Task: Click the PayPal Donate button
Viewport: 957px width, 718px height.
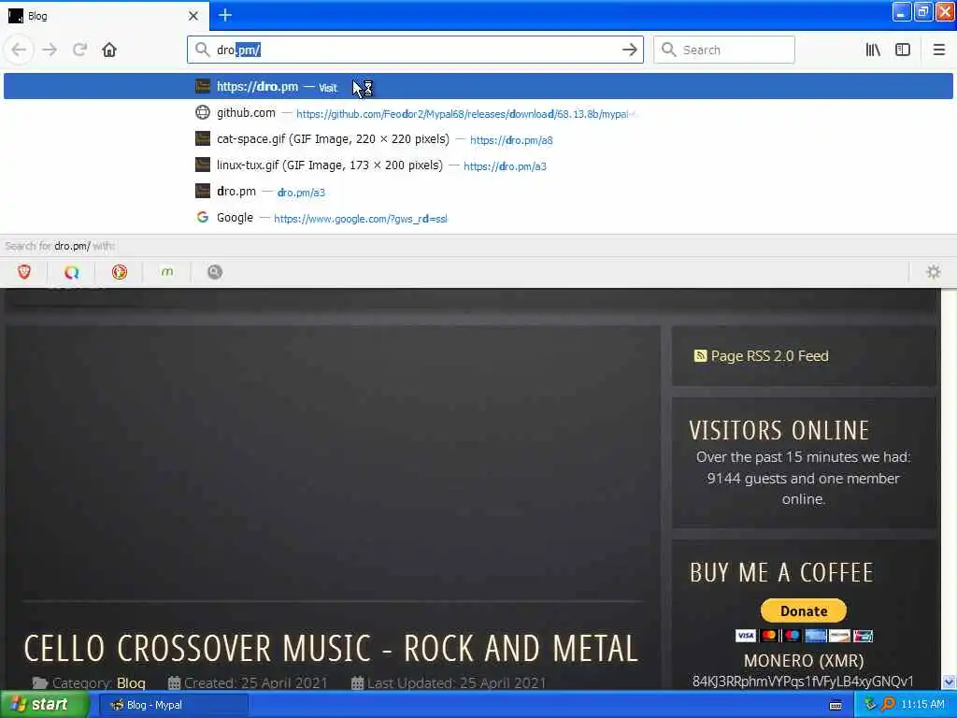Action: coord(803,610)
